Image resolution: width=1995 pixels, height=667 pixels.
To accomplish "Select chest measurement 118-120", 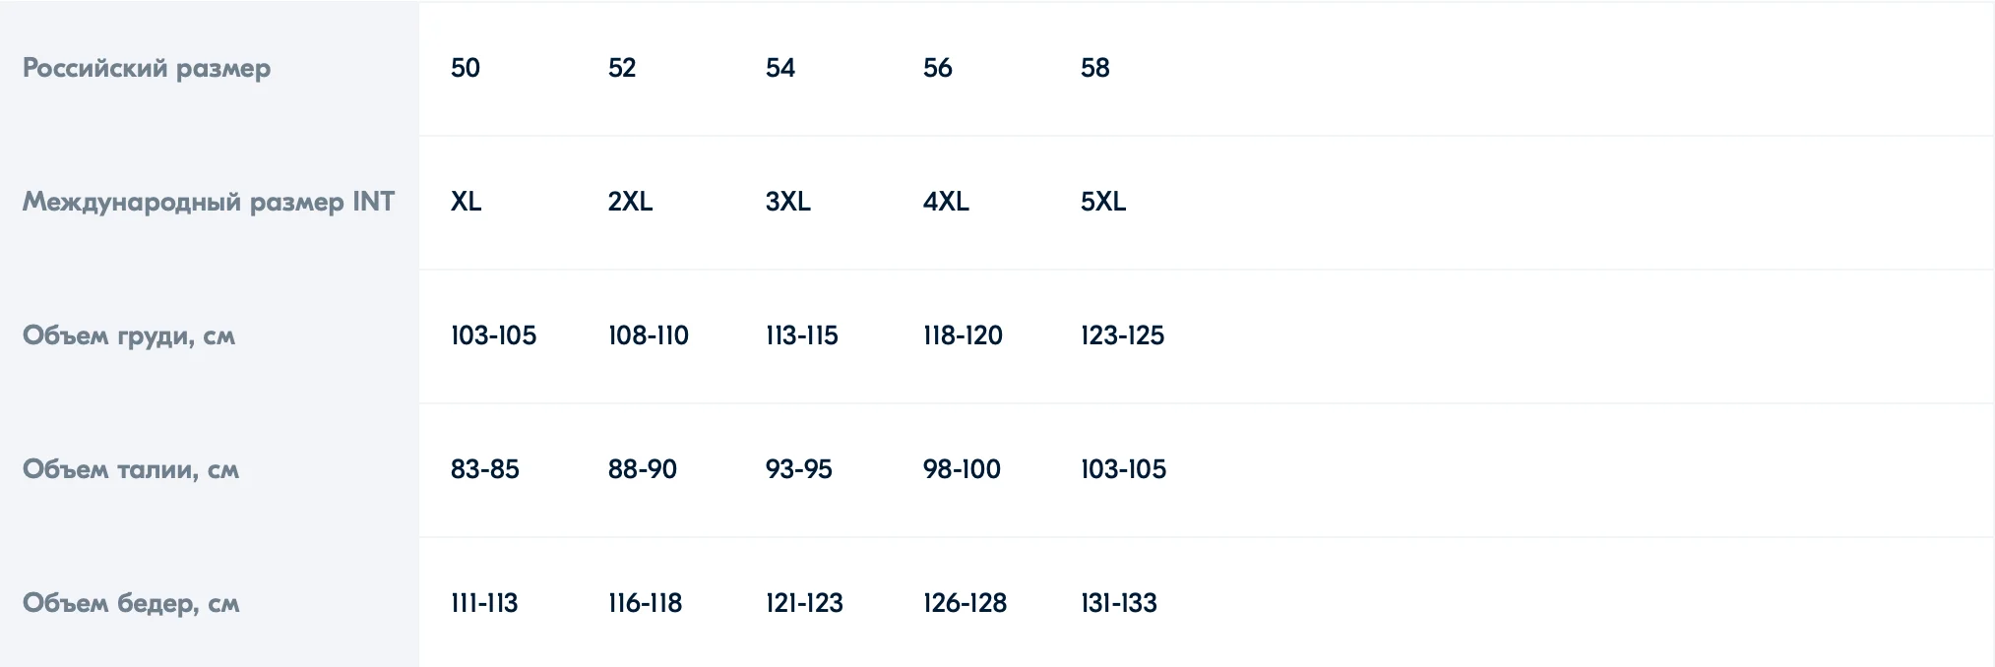I will (963, 335).
